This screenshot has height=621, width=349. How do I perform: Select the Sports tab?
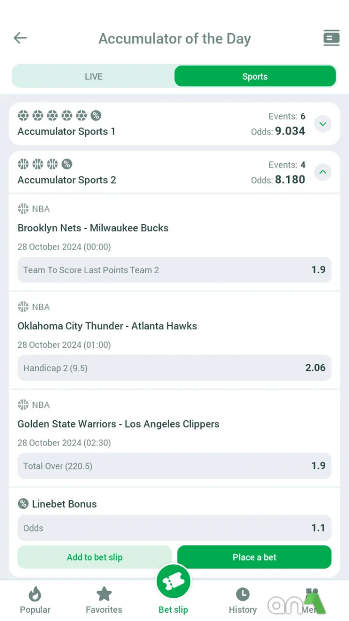tap(254, 76)
